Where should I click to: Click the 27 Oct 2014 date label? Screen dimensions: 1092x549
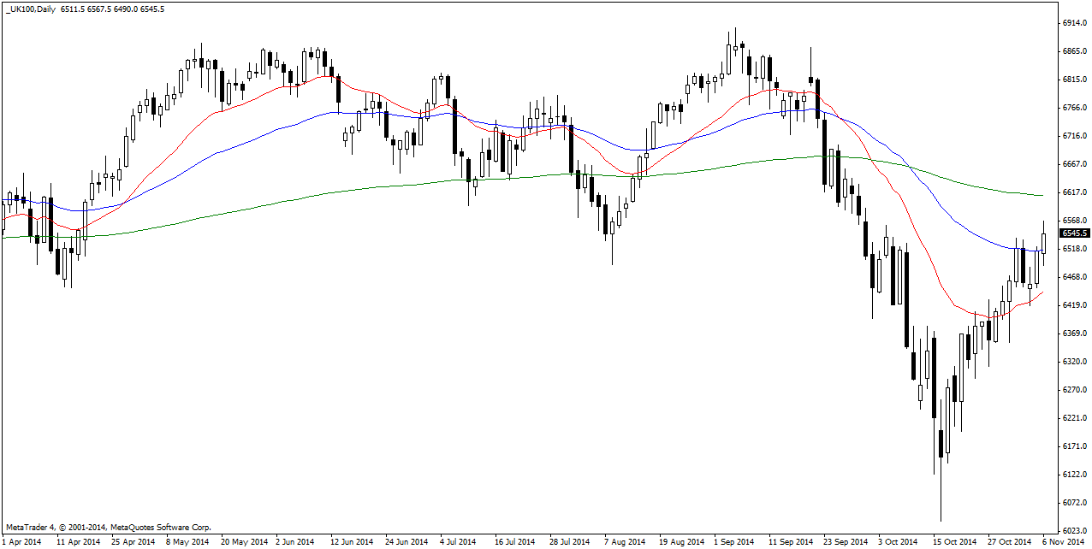pos(1009,542)
